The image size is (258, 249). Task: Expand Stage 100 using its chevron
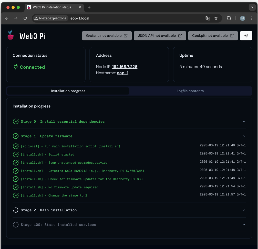click(x=244, y=225)
